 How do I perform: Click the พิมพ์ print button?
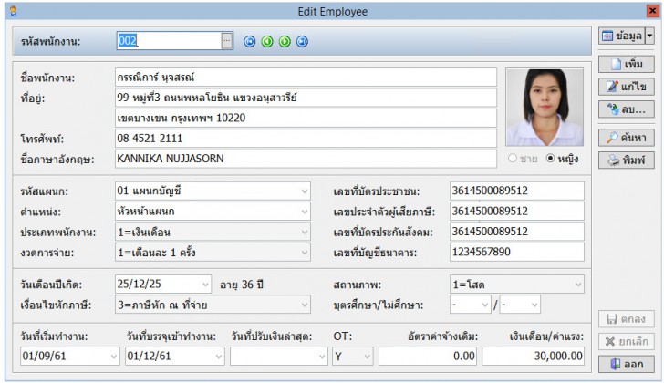(x=627, y=160)
